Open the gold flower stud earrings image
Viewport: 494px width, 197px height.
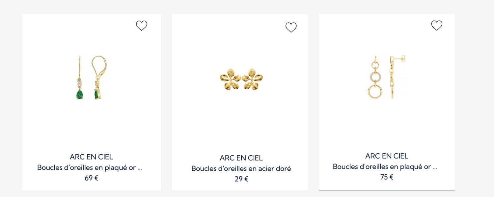coord(241,79)
